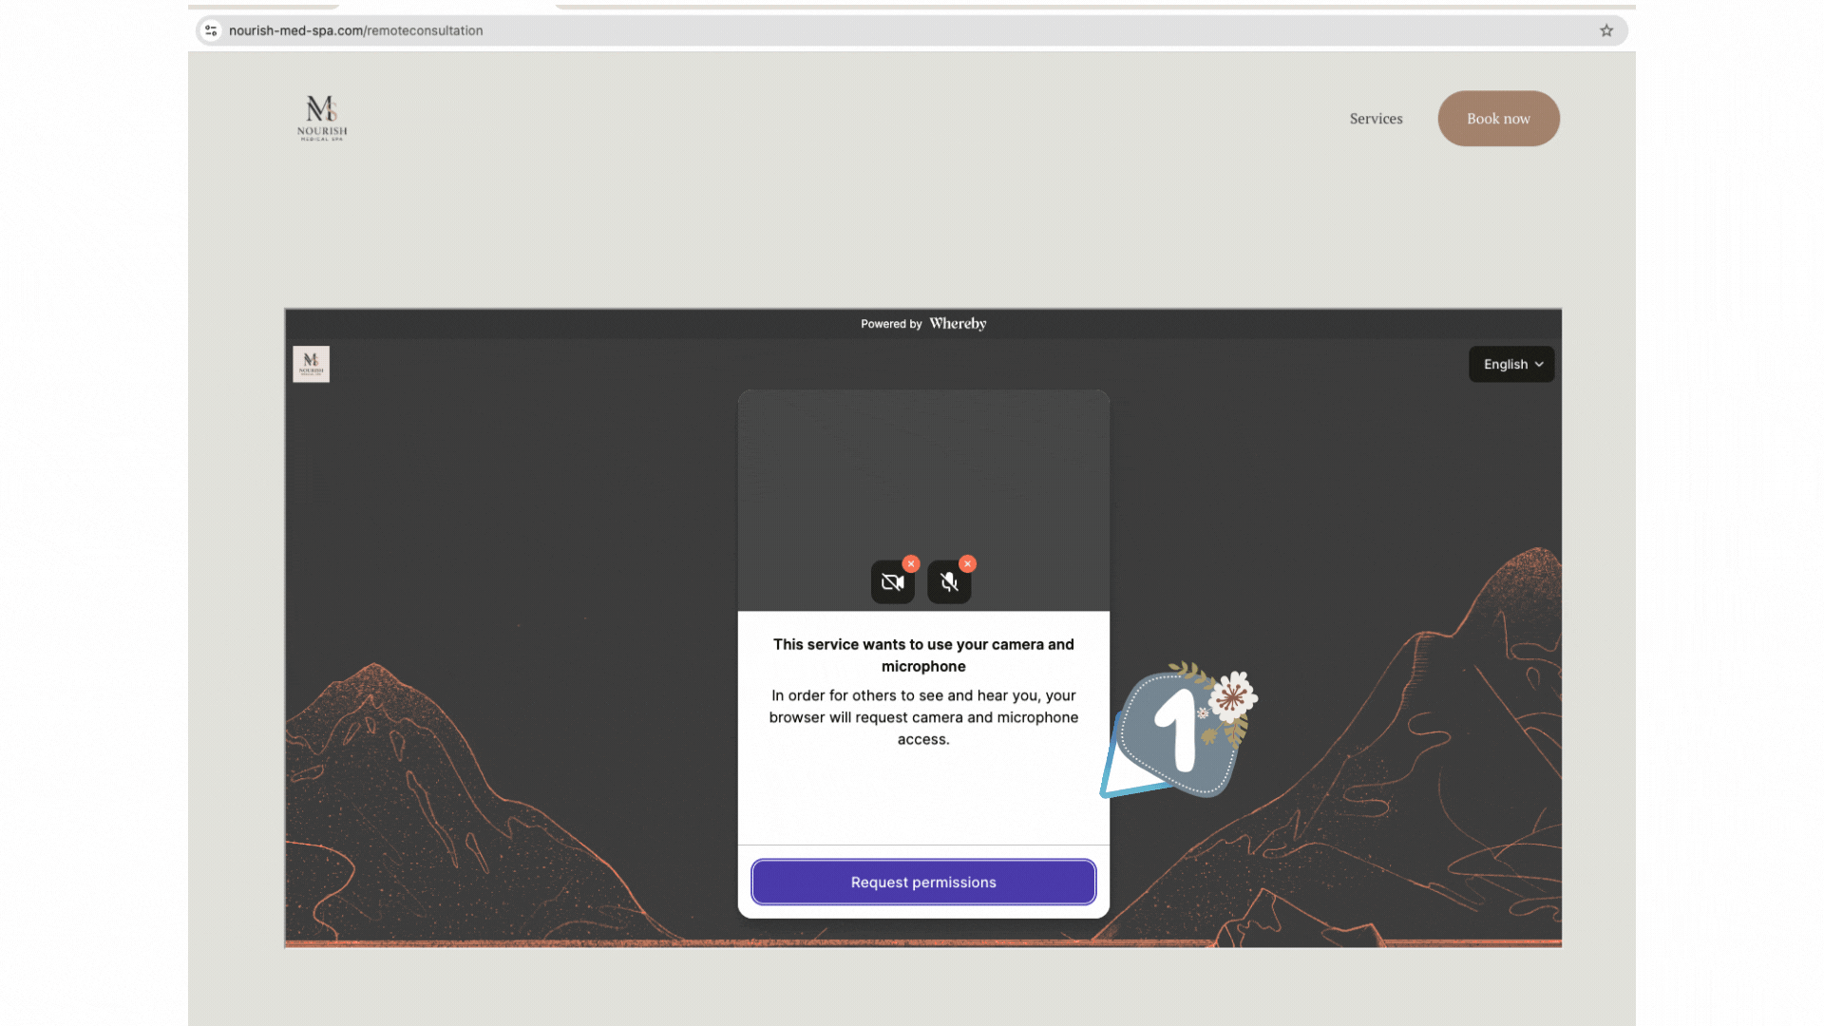Bookmark this page with the star icon
The height and width of the screenshot is (1026, 1824).
1606,30
